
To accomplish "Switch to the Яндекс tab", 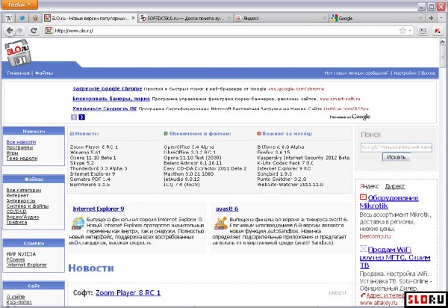I will (x=281, y=18).
